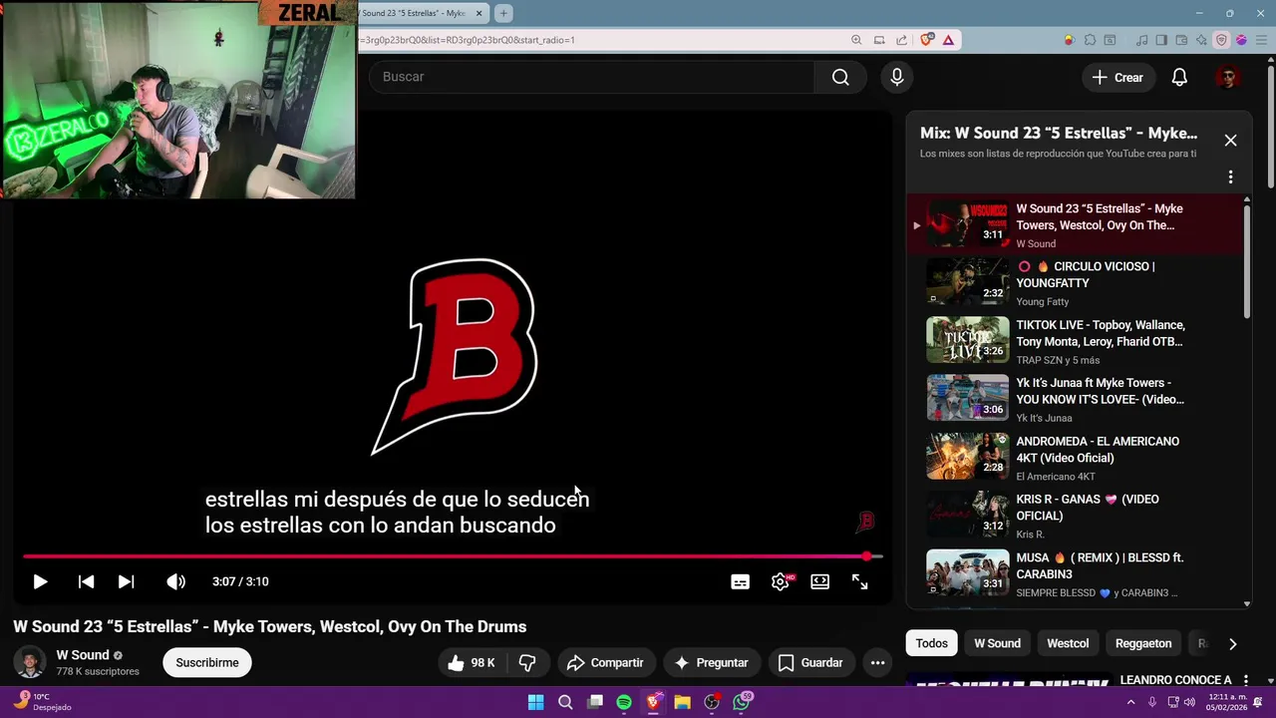Open WhatsApp from the taskbar
This screenshot has height=718, width=1276.
click(x=742, y=702)
